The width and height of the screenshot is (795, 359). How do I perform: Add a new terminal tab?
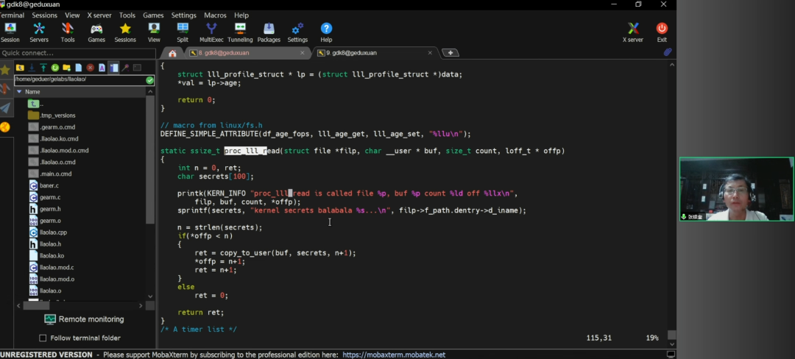pyautogui.click(x=451, y=53)
